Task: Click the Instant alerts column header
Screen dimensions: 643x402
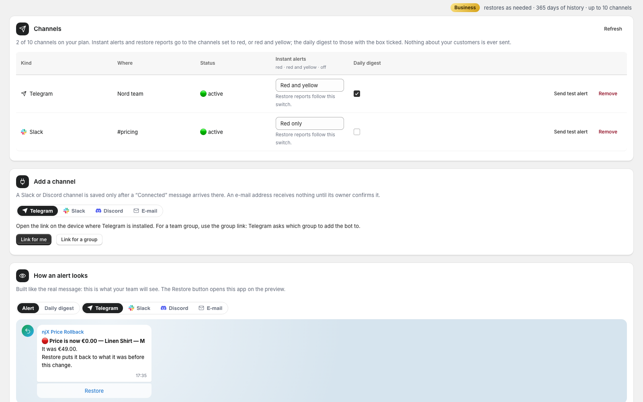Action: 291,59
